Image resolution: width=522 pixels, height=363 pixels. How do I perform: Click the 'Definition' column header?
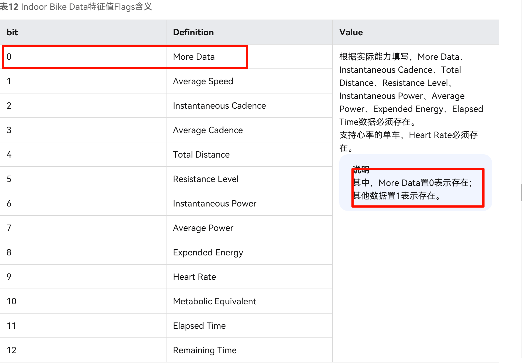coord(193,32)
